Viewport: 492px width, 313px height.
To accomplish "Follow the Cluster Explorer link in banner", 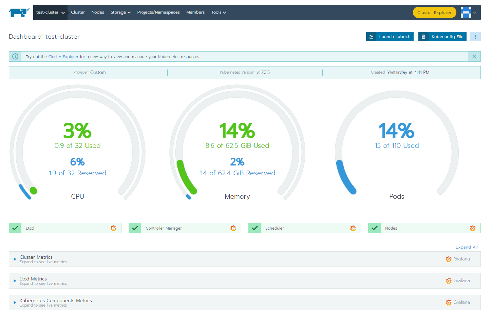I will tap(63, 57).
